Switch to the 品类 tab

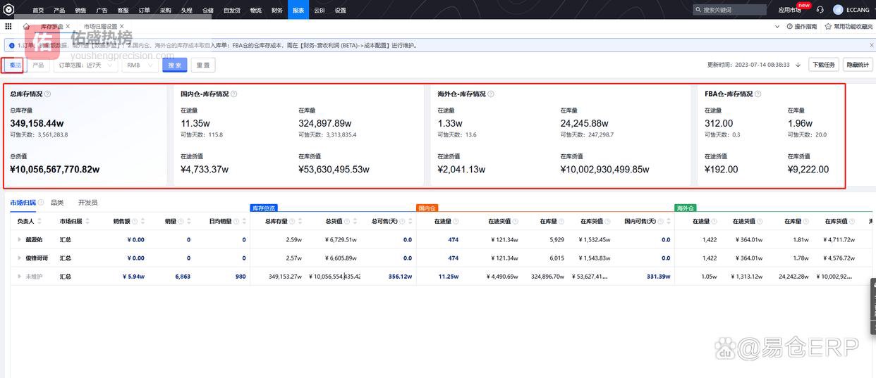tap(57, 203)
